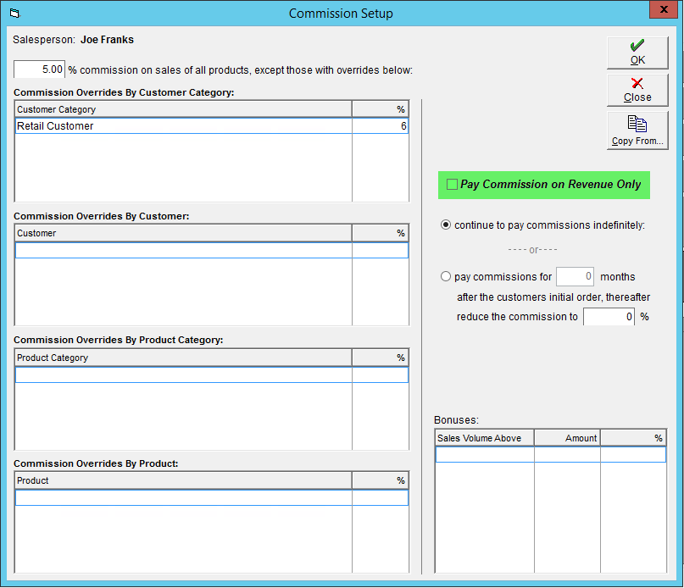Click the OK button with green checkmark
This screenshot has height=588, width=684.
pos(637,53)
